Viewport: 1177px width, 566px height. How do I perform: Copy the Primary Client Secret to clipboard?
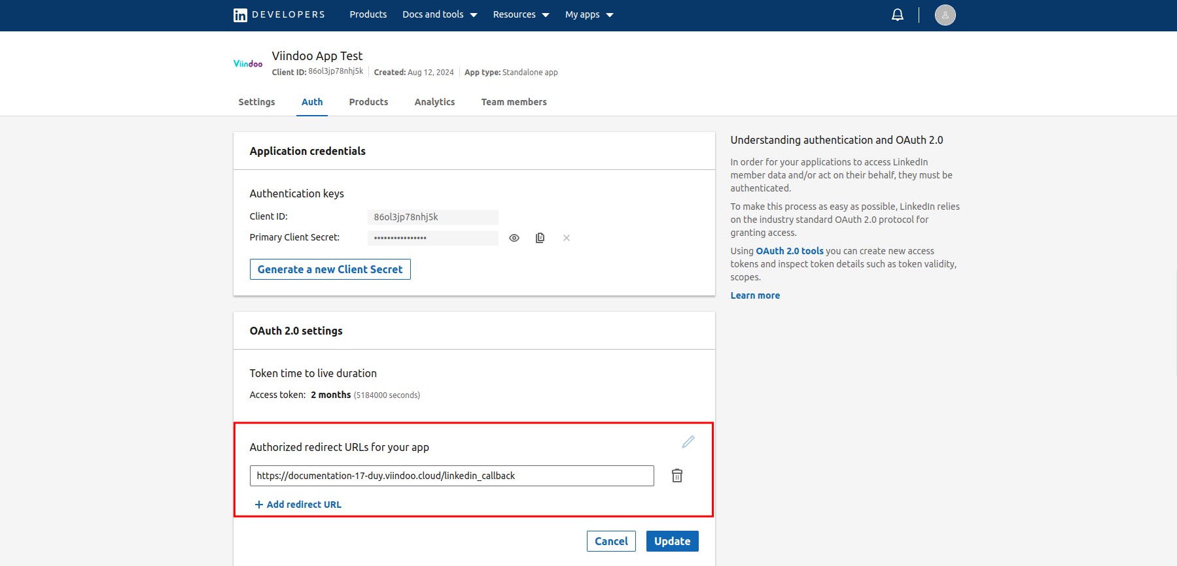540,238
